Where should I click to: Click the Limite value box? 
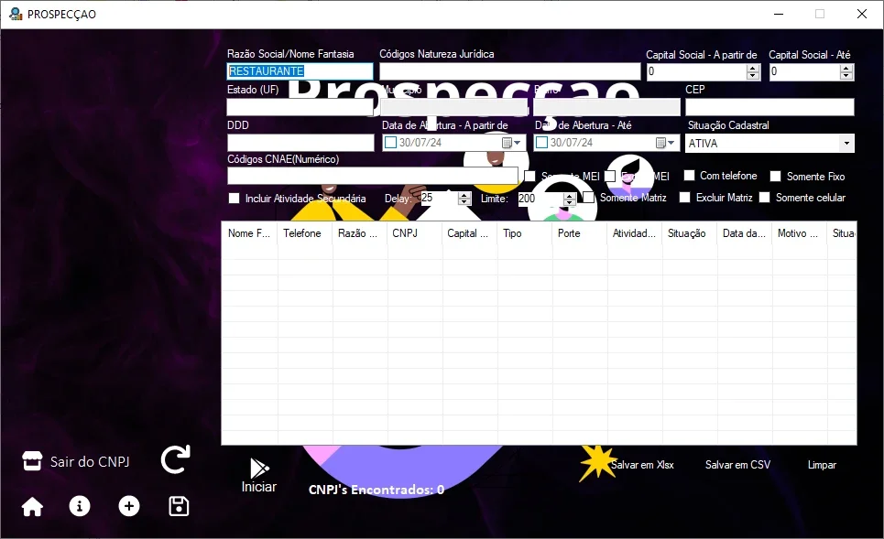(540, 199)
